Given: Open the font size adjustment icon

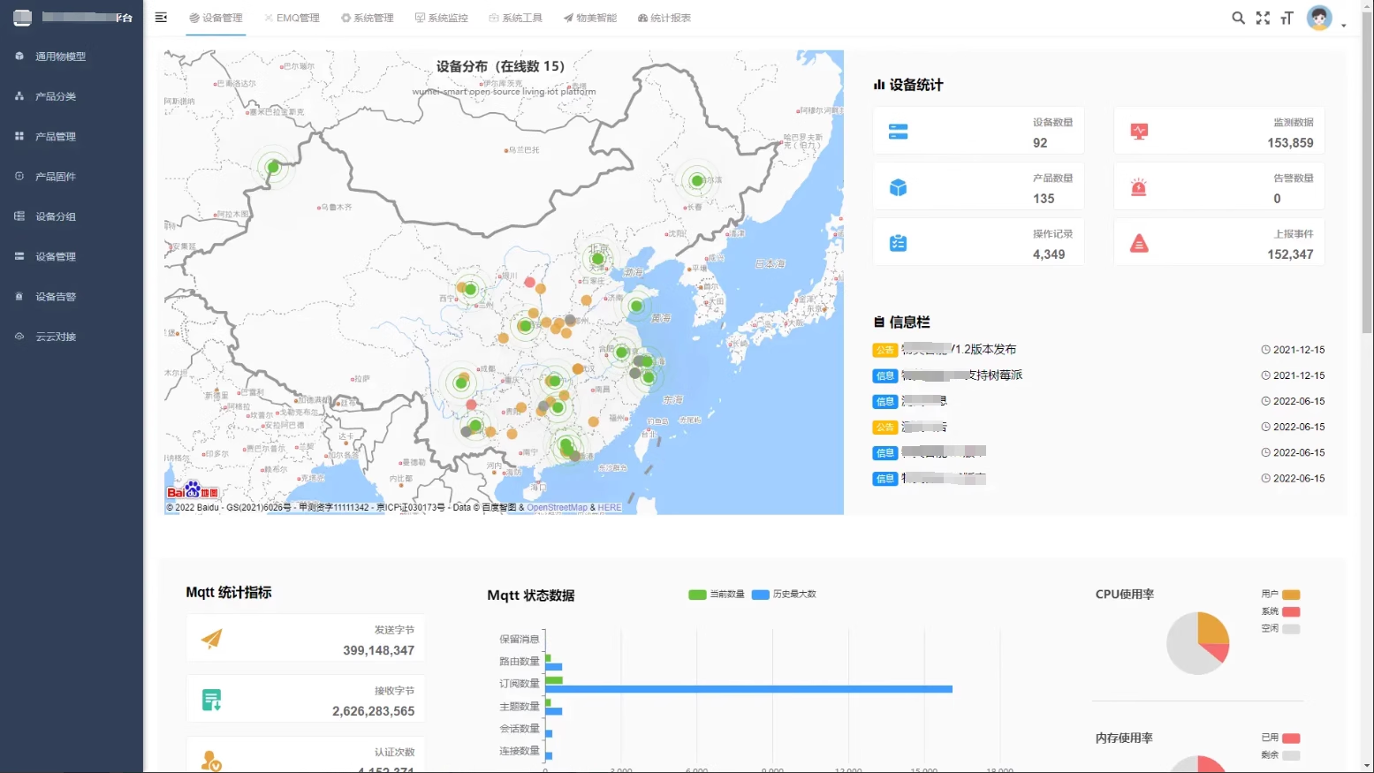Looking at the screenshot, I should point(1287,18).
